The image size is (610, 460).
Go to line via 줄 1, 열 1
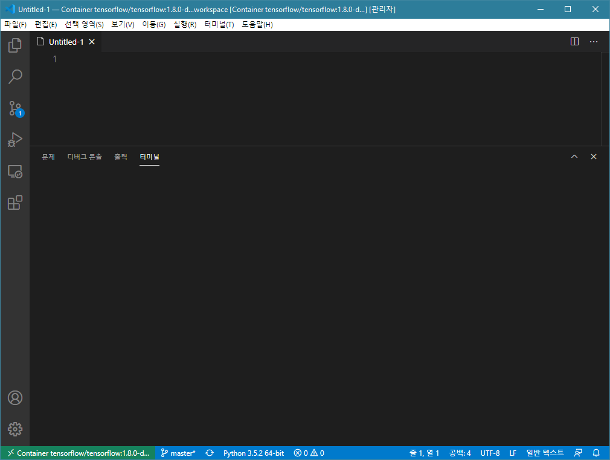(424, 453)
